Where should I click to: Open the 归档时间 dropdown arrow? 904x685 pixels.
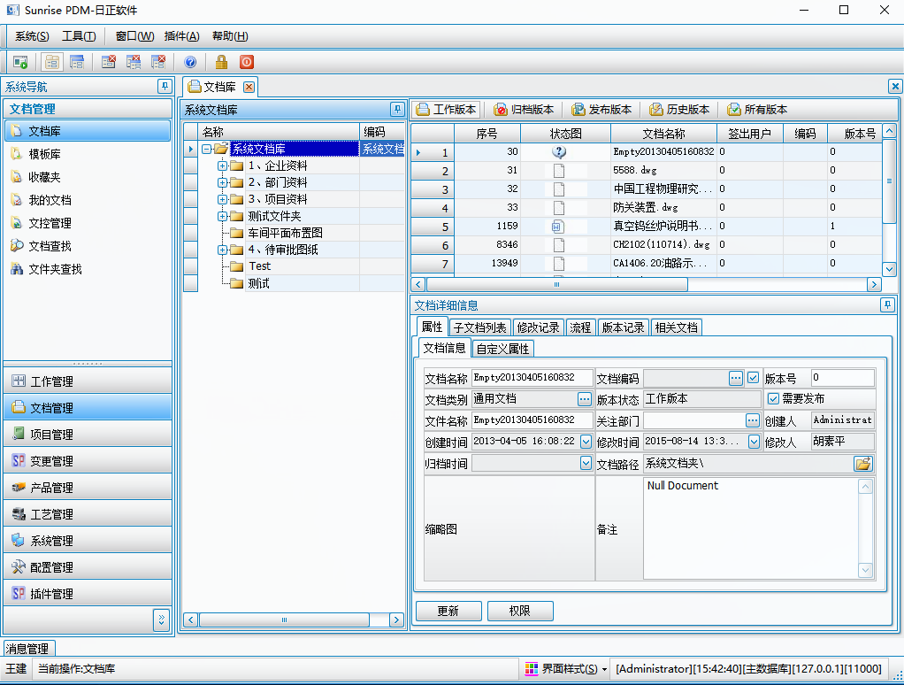pos(586,463)
